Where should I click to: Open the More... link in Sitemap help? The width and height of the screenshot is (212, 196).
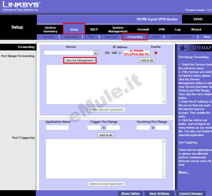coord(183,172)
